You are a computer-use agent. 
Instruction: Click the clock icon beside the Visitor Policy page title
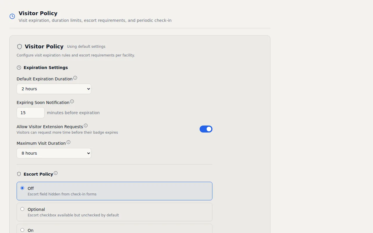pos(12,16)
